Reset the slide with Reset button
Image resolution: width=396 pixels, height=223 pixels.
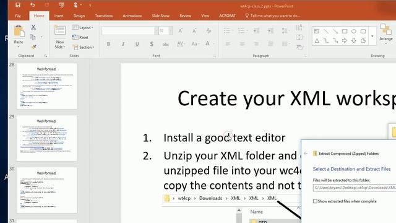point(80,37)
